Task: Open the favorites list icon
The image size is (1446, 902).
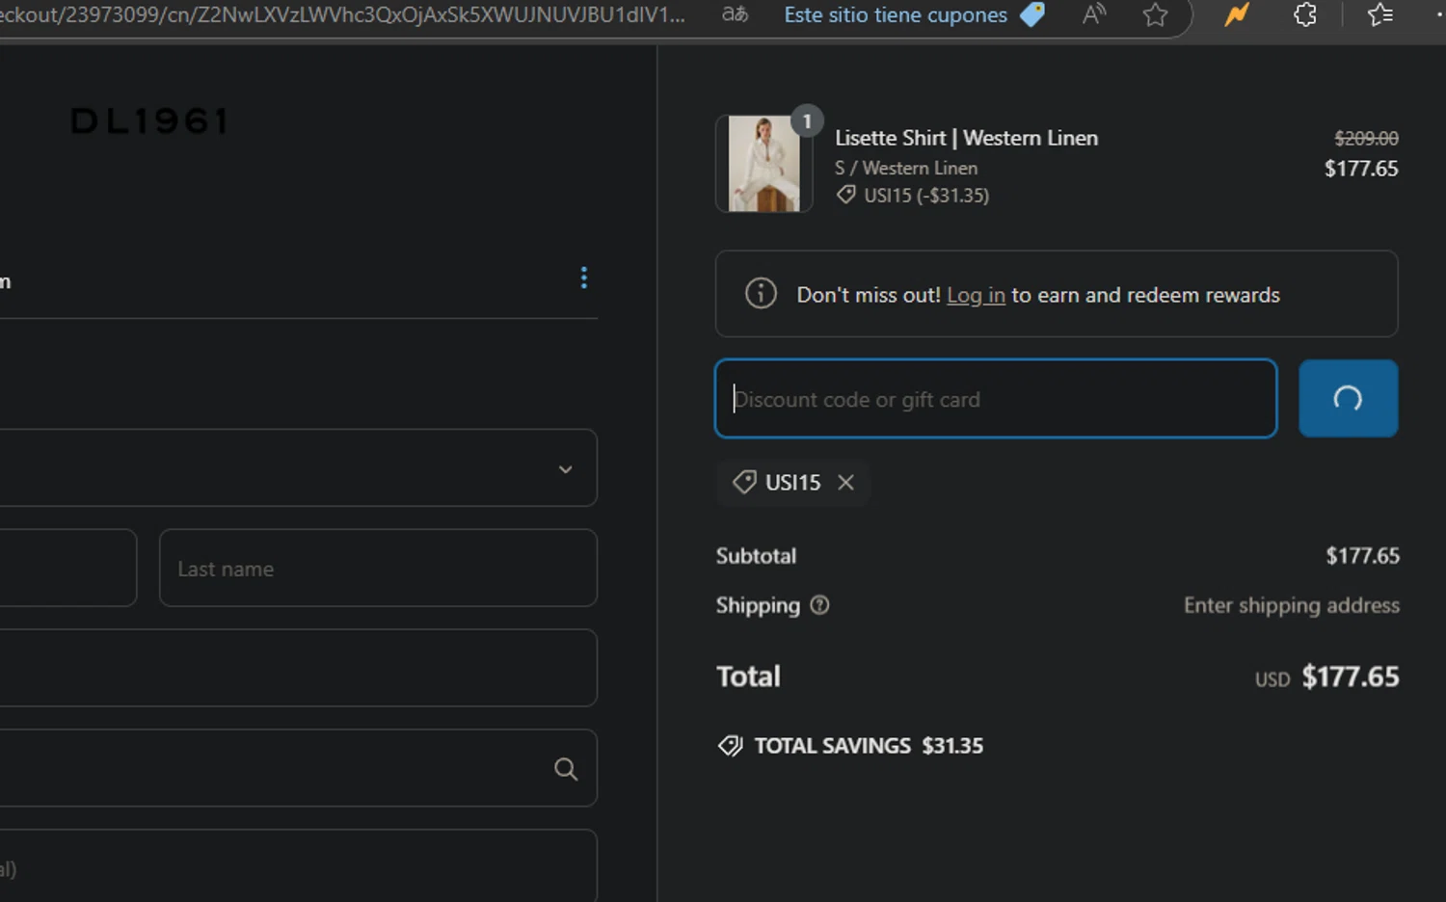Action: coord(1380,14)
